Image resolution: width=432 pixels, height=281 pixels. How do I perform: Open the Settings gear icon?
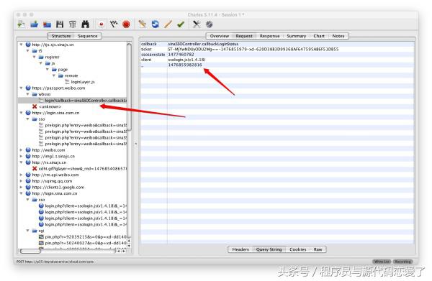pyautogui.click(x=210, y=24)
